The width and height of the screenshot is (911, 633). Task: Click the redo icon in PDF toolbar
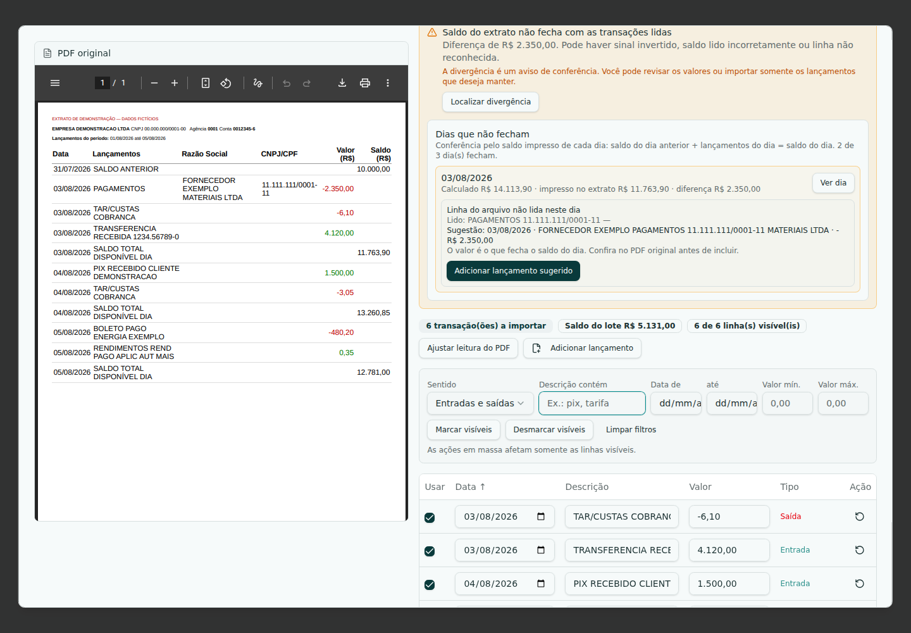click(307, 83)
